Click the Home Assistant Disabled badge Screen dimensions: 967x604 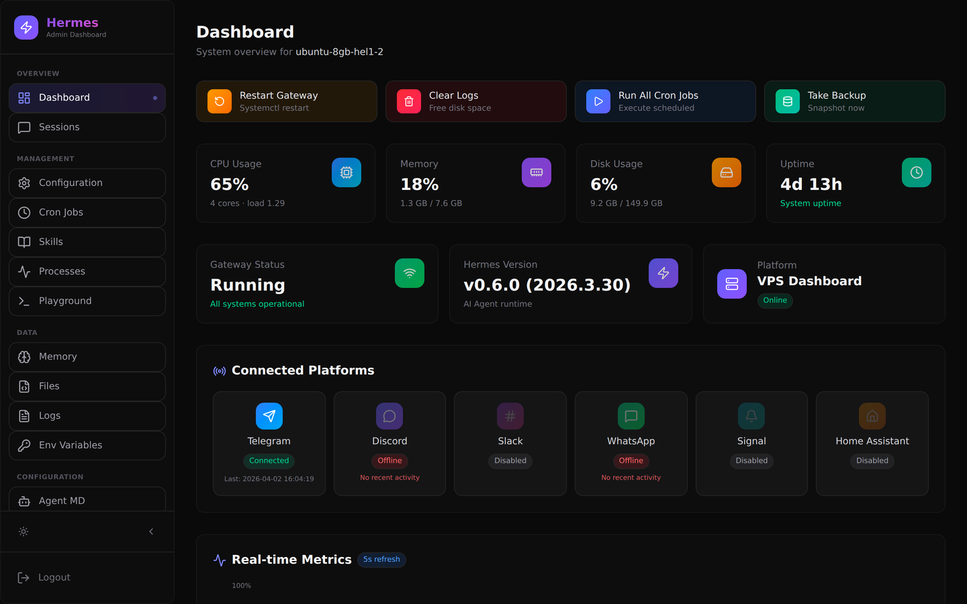coord(872,461)
